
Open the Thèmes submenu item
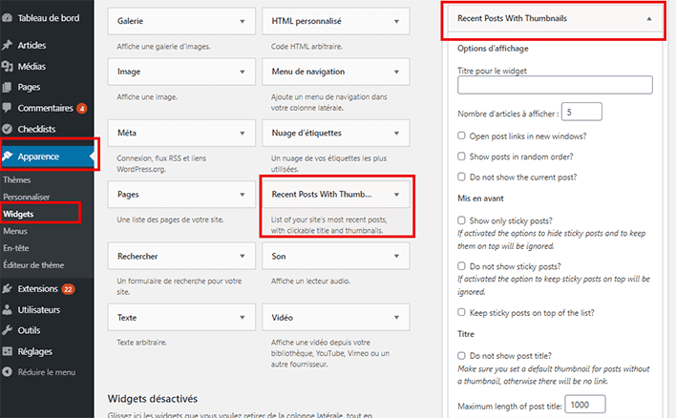coord(17,179)
